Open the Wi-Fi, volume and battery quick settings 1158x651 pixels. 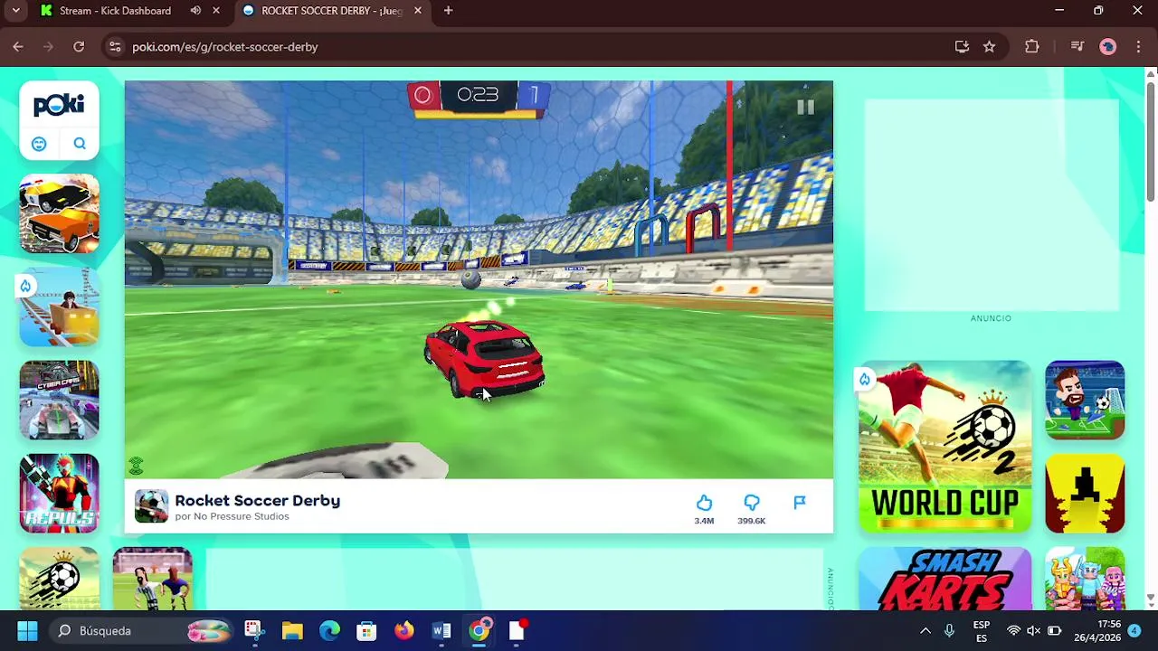1033,631
